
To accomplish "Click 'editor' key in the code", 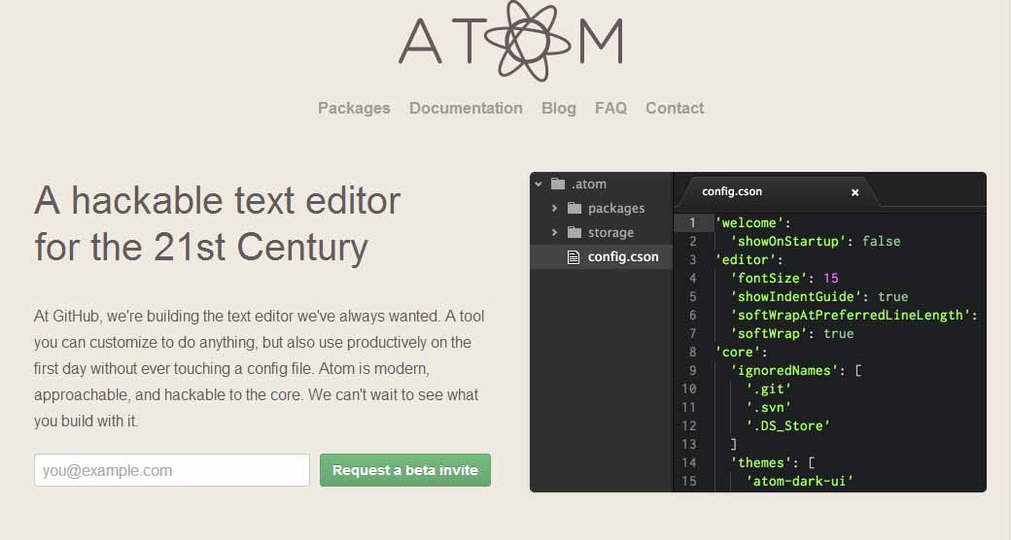I will point(745,259).
